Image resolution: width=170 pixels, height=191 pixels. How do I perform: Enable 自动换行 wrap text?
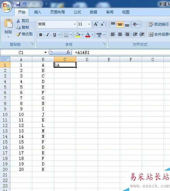(158, 24)
